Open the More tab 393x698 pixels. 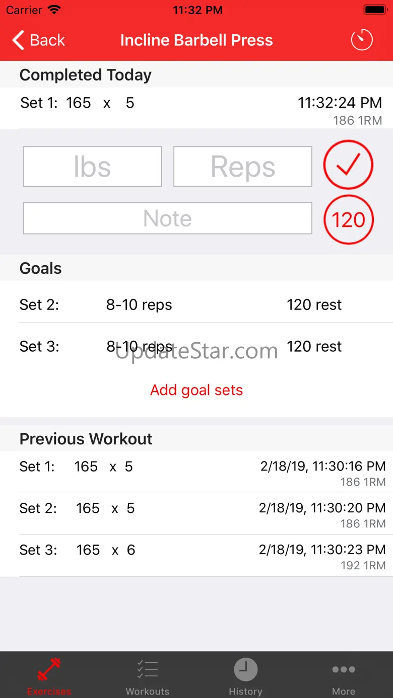[344, 675]
